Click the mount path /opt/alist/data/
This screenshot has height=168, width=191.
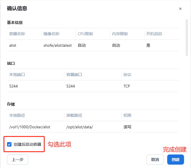pos(80,127)
